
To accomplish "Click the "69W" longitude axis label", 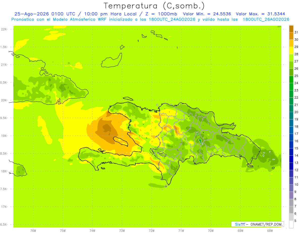I will 240,231.
